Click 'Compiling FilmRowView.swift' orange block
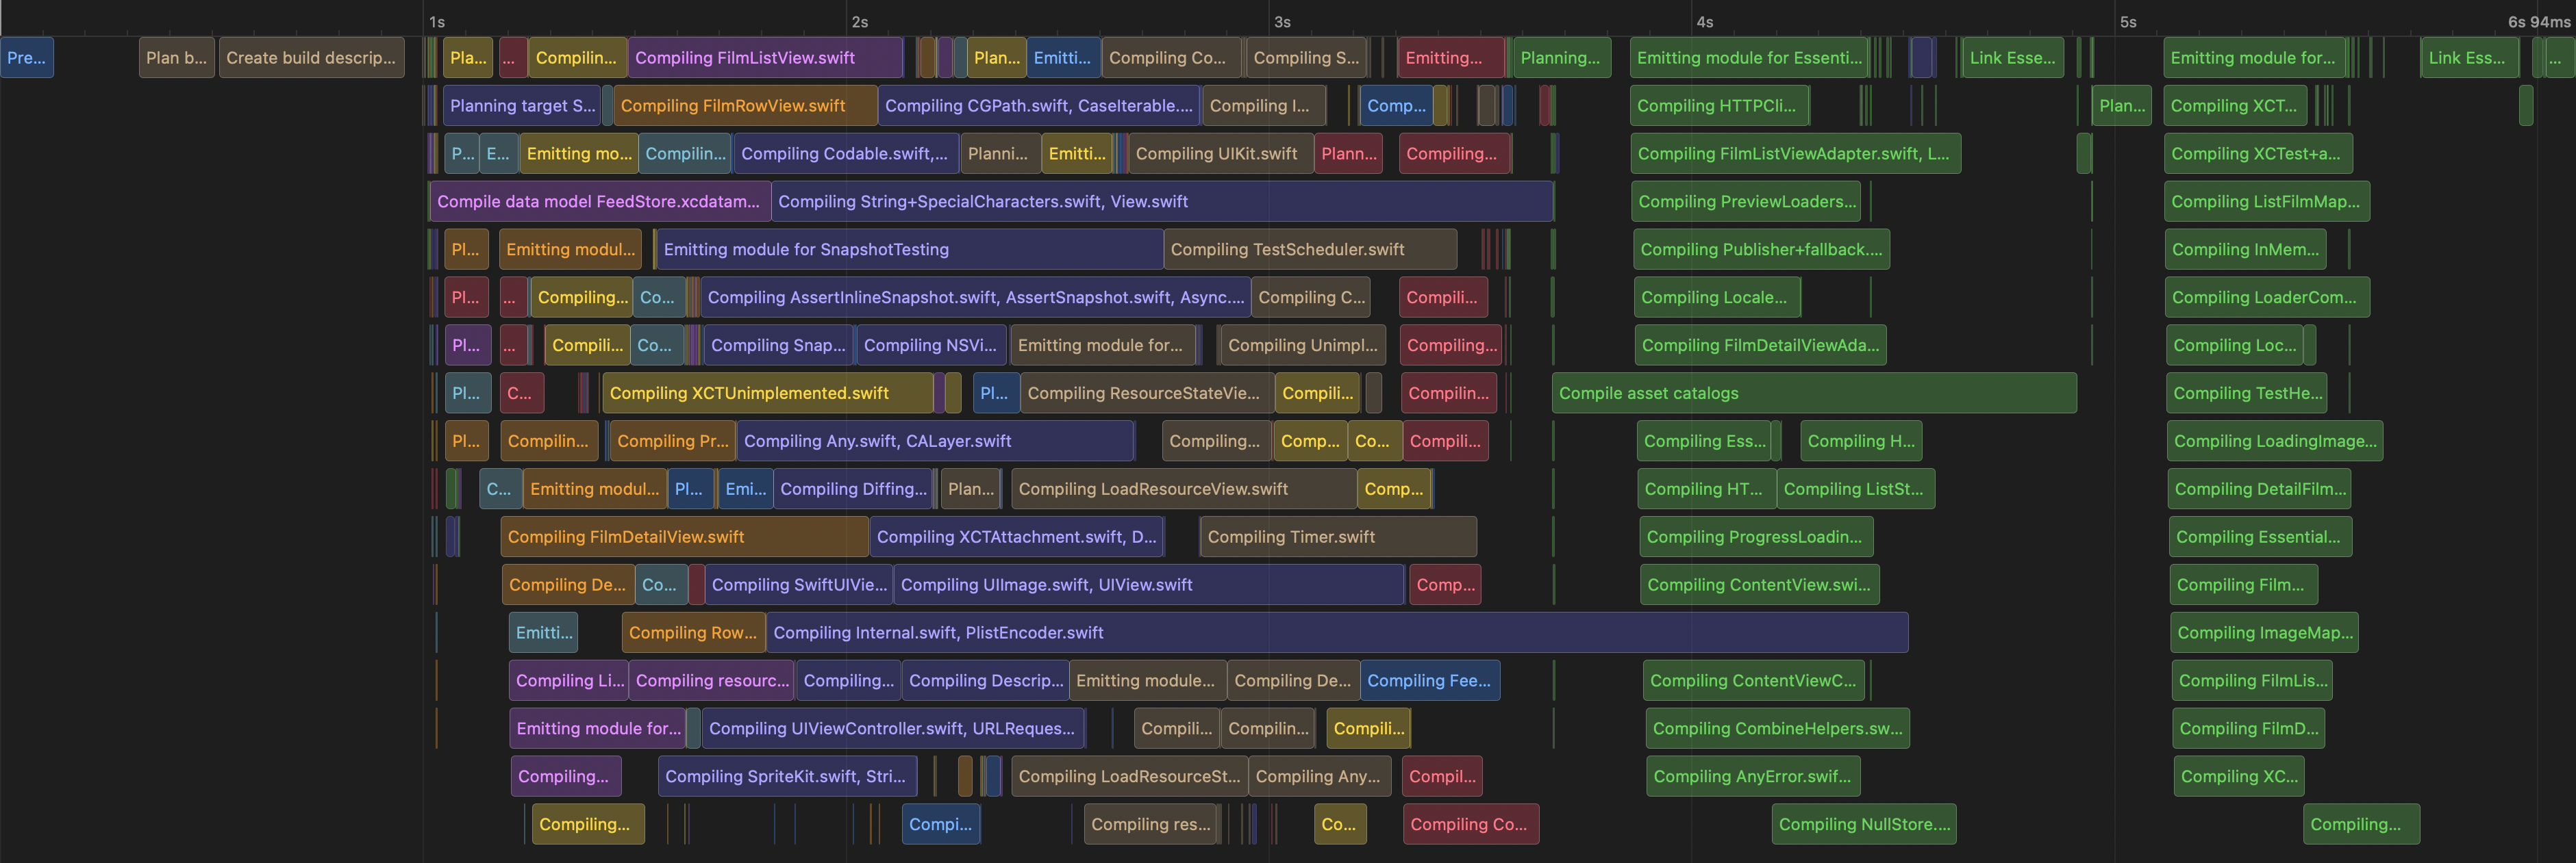2576x863 pixels. (x=745, y=106)
